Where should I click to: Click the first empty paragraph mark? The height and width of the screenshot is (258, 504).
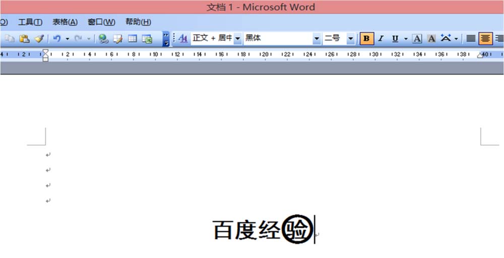(48, 155)
